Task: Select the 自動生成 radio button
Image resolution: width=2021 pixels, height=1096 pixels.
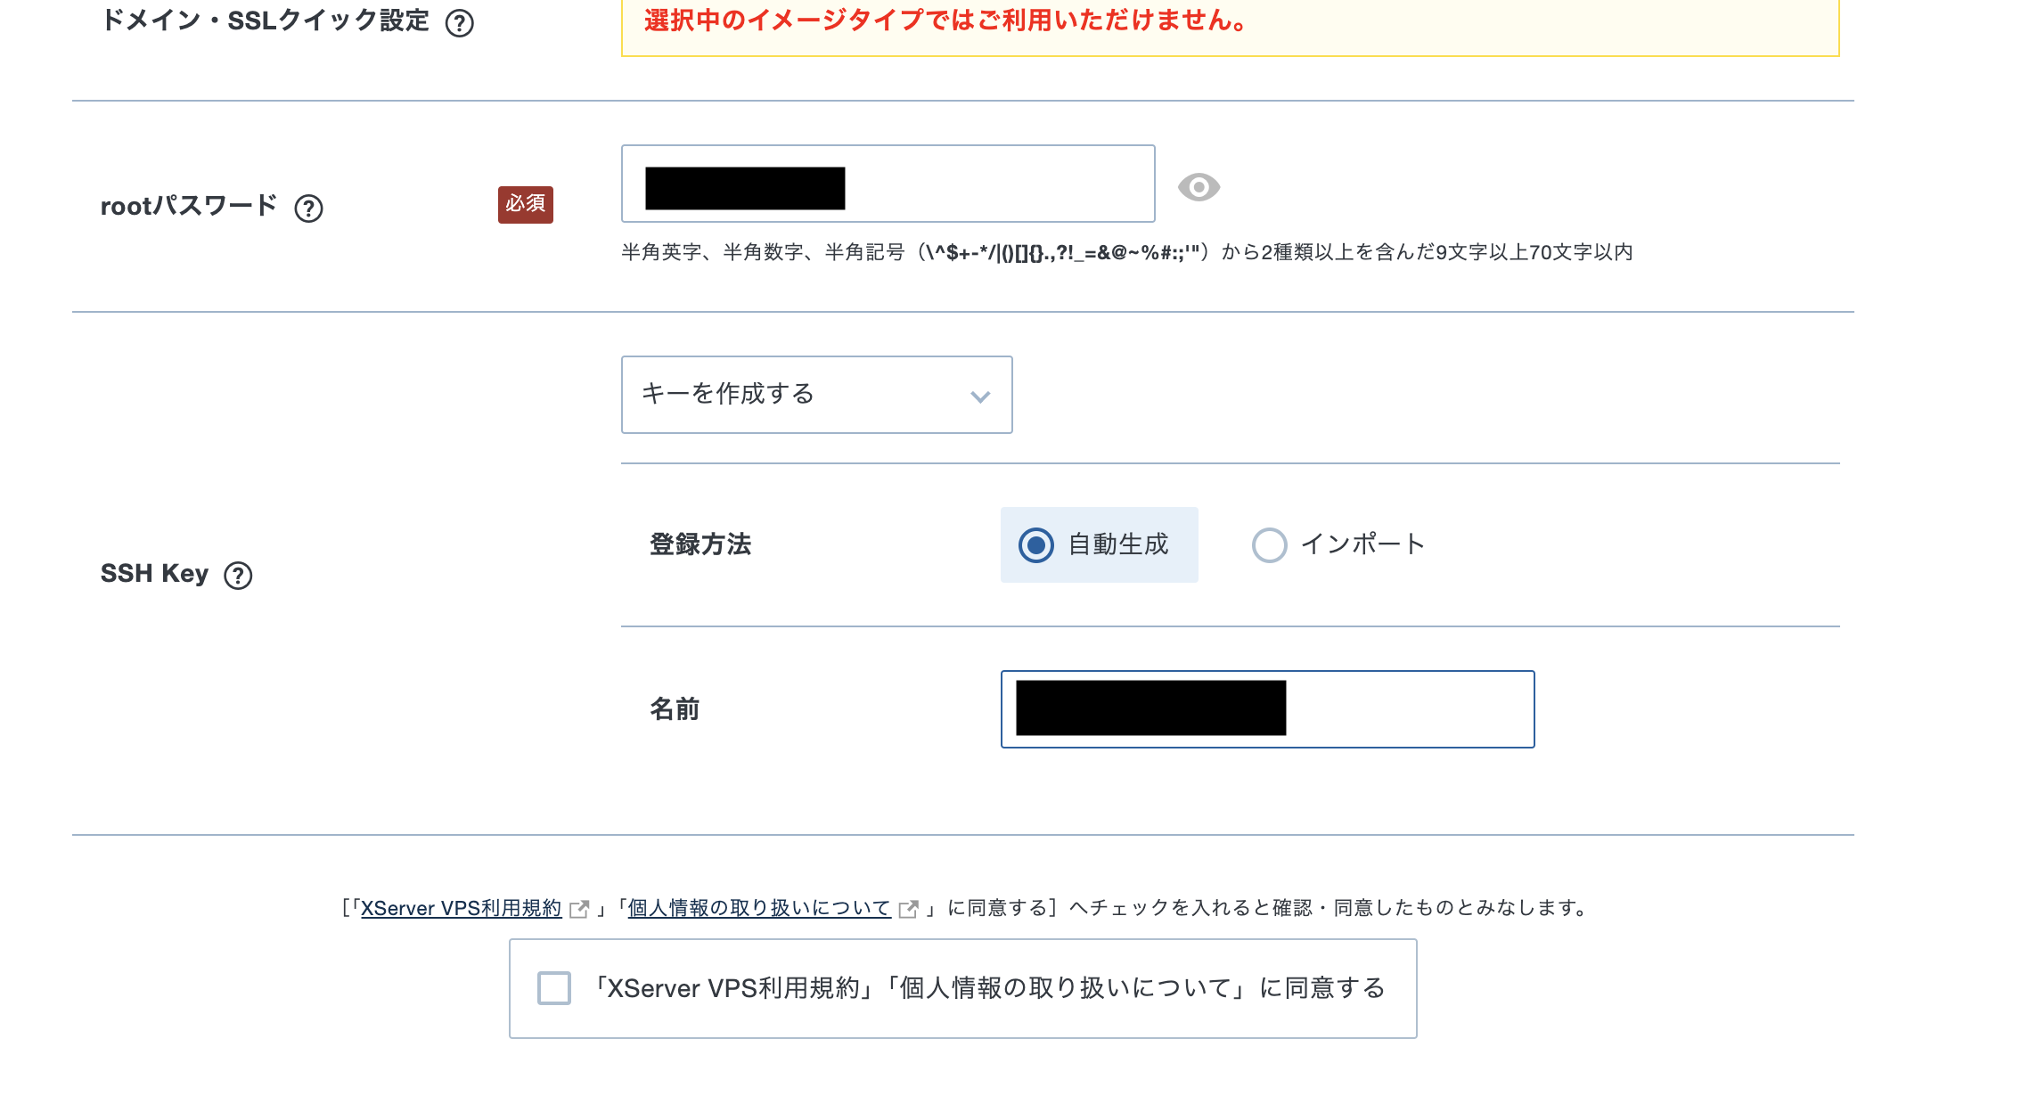Action: pos(1036,544)
